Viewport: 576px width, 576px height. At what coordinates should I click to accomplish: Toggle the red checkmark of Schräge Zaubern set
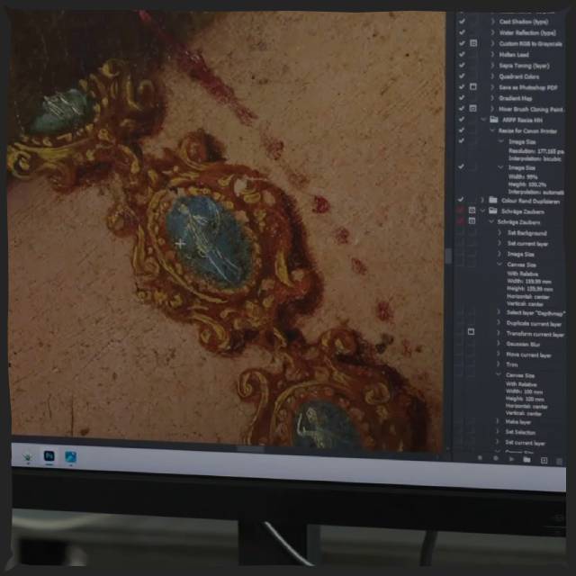pyautogui.click(x=460, y=210)
